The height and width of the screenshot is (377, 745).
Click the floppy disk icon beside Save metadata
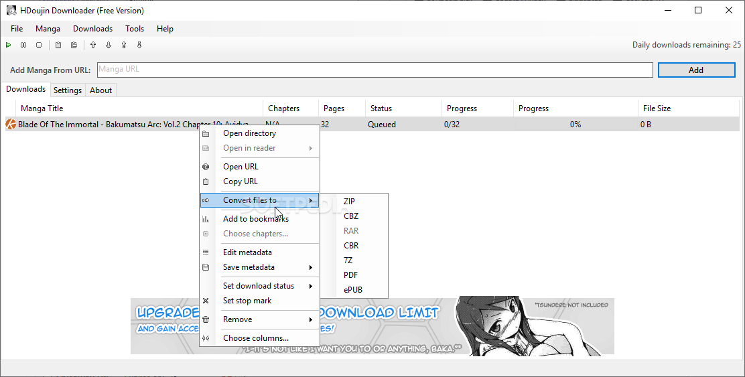(206, 267)
